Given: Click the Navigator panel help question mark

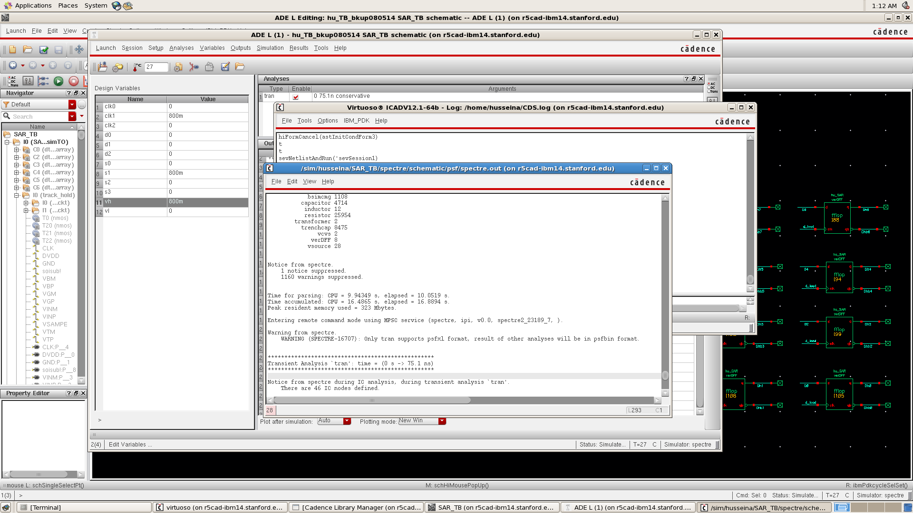Looking at the screenshot, I should pyautogui.click(x=69, y=93).
